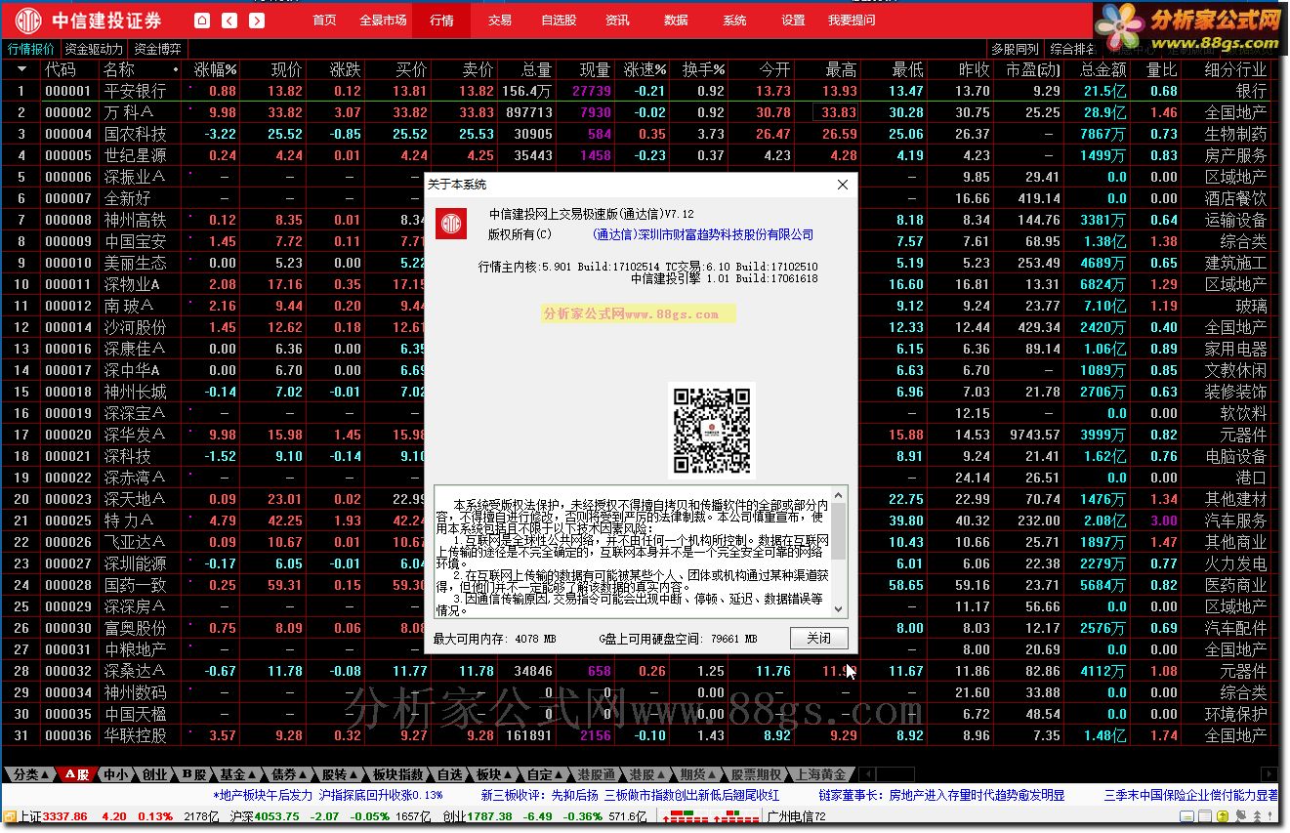Screen dimensions: 1290x833
Task: Open the 数据 menu
Action: point(676,21)
